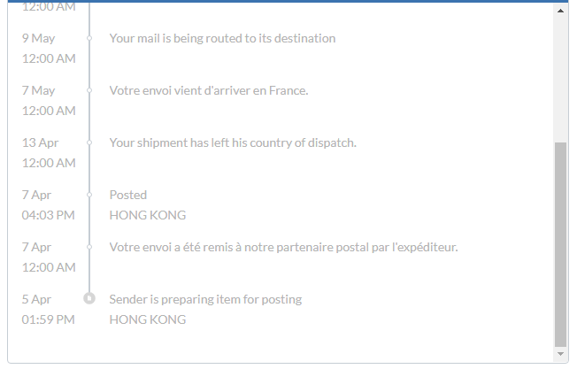Click the timeline dot for 7 May
577x369 pixels.
(x=89, y=91)
